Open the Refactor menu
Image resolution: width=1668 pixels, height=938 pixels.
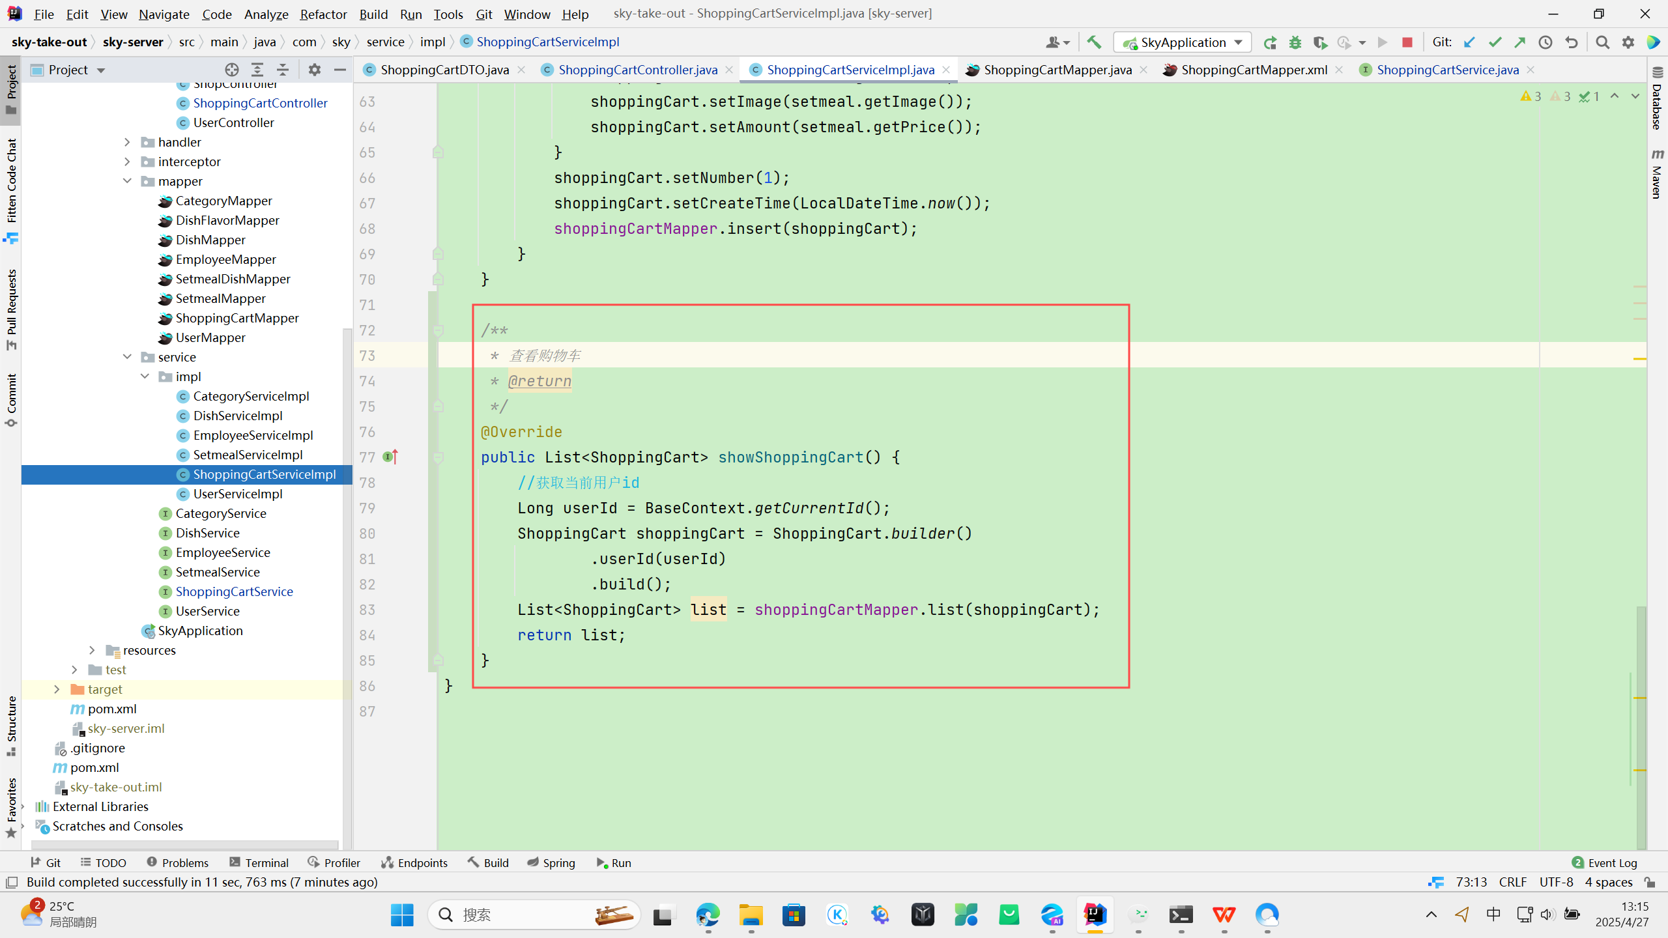pos(323,14)
